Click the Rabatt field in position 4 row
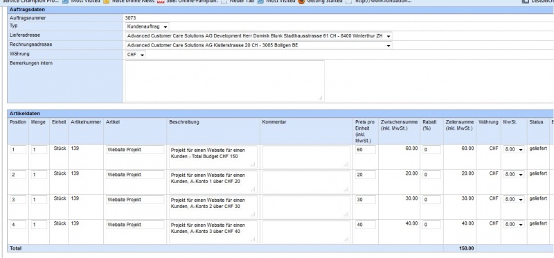Screen dimensions: 554x258 click(431, 225)
